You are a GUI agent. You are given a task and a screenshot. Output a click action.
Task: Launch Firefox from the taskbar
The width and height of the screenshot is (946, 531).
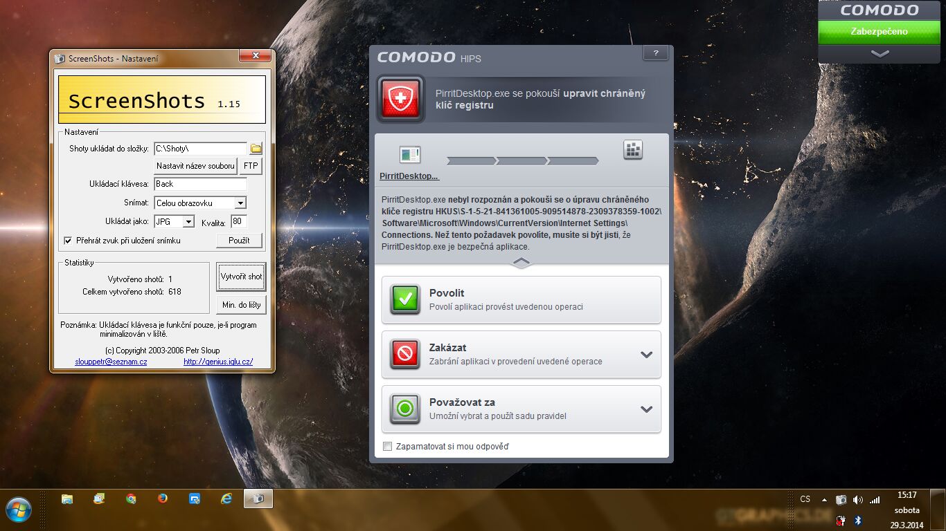(163, 499)
